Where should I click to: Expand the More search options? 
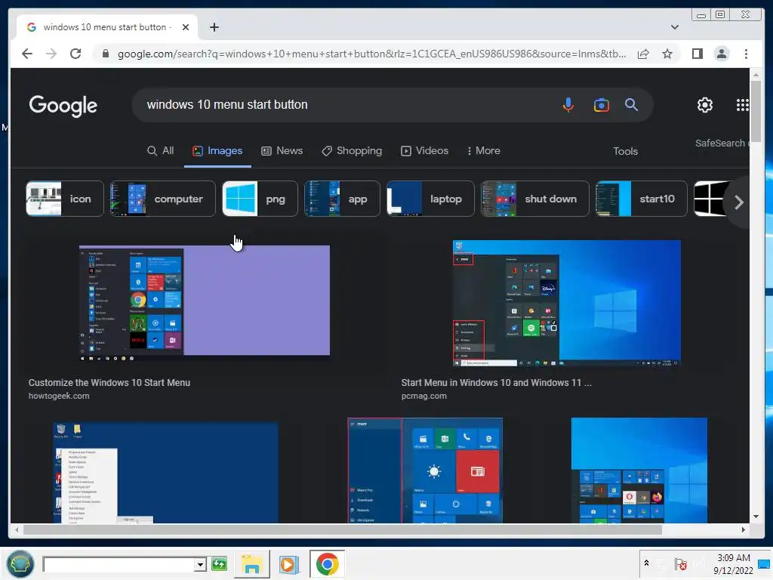pyautogui.click(x=483, y=151)
